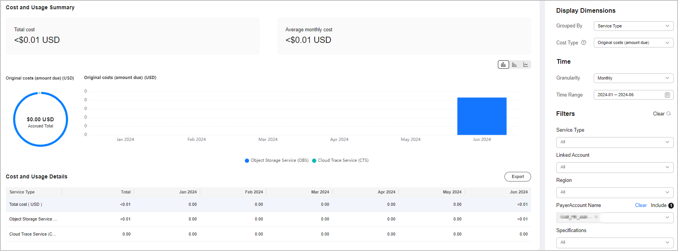
Task: Toggle Cloud Trace Service legend entry
Action: click(340, 161)
